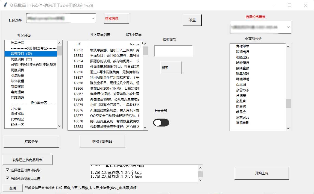314x194 pixels.
Task: Select 必胜客 category
Action: pos(258,101)
